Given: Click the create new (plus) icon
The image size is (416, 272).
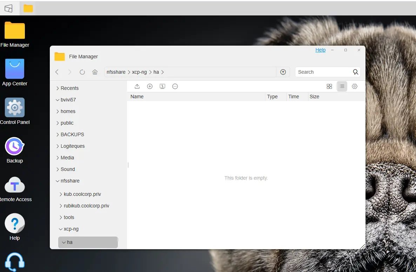Looking at the screenshot, I should coord(150,86).
